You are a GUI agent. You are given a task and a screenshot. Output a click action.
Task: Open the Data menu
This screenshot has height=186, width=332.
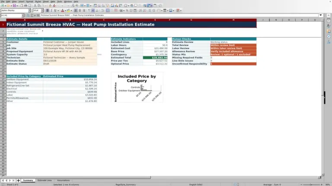(x=53, y=1)
